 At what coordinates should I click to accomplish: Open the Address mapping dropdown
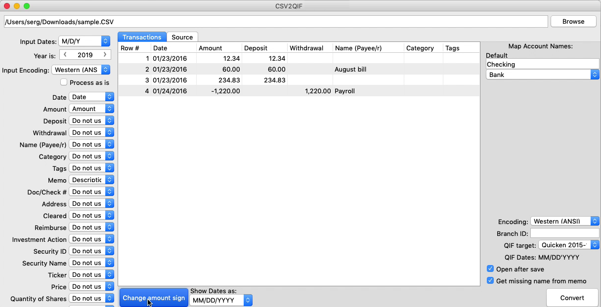[x=91, y=204]
